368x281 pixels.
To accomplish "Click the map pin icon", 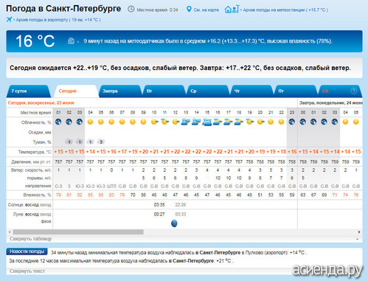I will (189, 10).
